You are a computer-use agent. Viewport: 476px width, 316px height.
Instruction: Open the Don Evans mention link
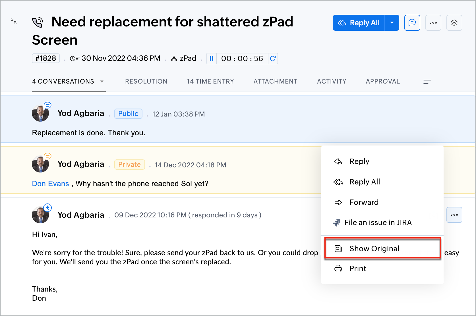[51, 184]
